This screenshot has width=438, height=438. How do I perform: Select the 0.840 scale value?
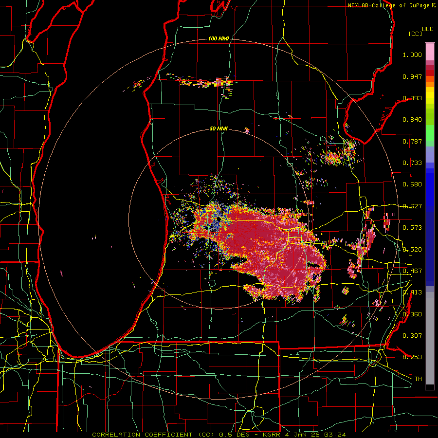pyautogui.click(x=412, y=120)
